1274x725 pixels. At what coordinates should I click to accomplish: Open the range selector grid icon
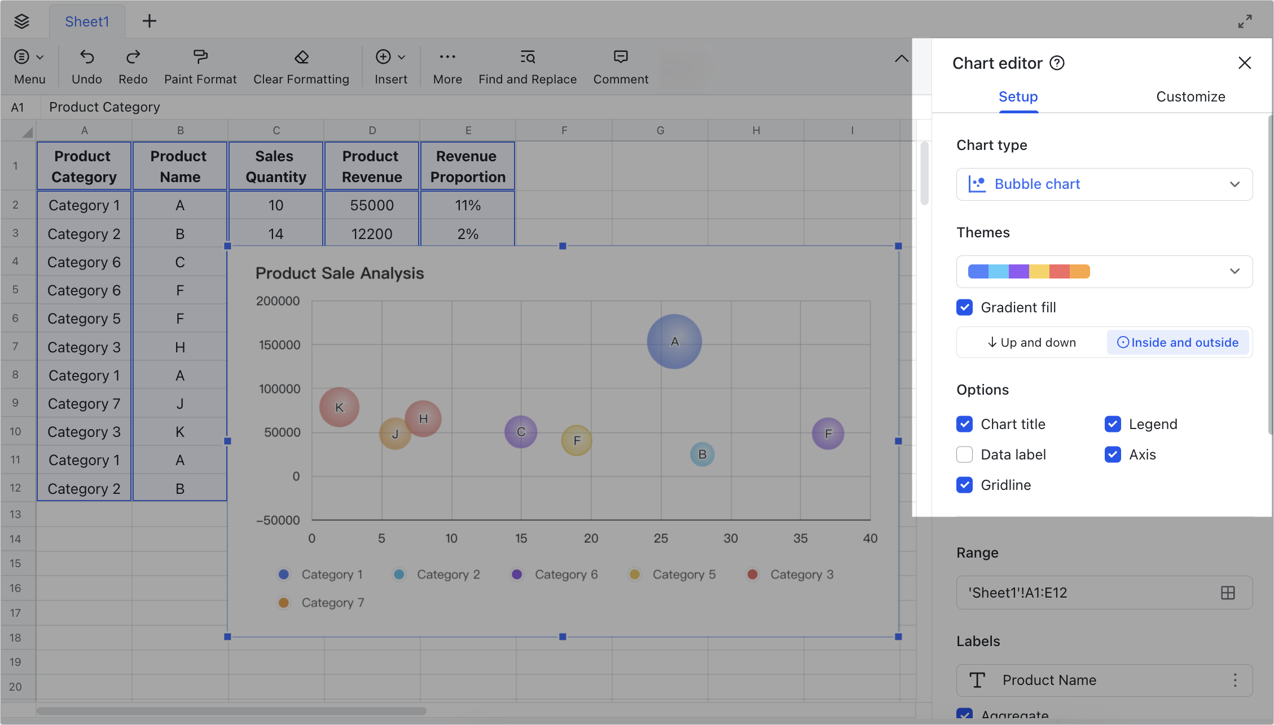tap(1228, 592)
